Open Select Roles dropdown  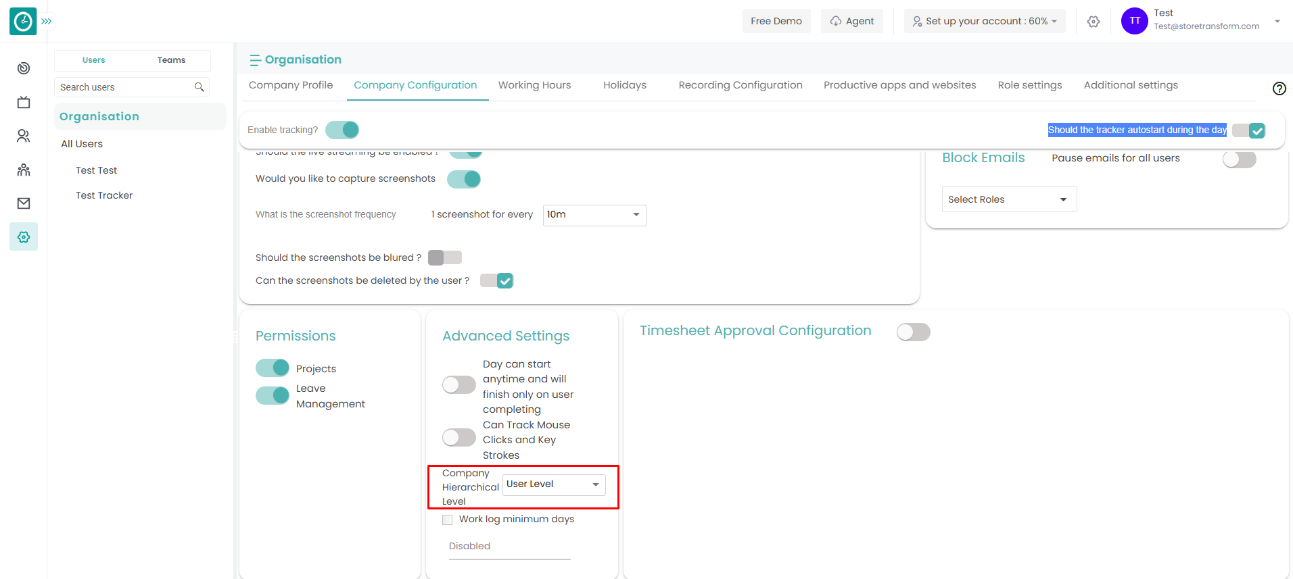pos(1009,199)
